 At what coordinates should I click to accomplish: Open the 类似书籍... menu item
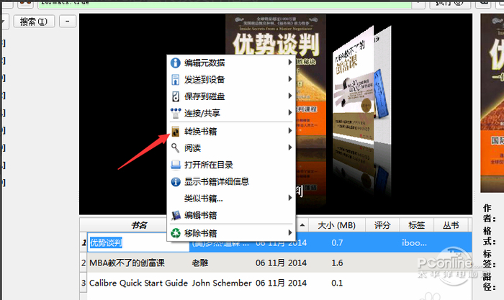coord(231,199)
